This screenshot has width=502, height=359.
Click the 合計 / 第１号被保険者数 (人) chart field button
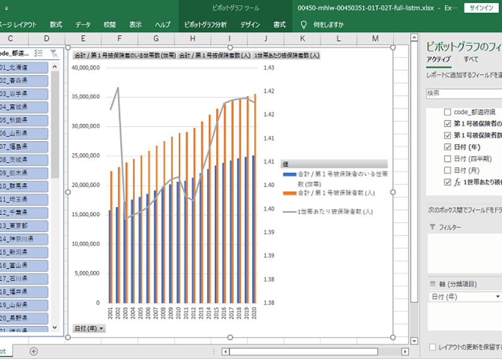[x=215, y=55]
